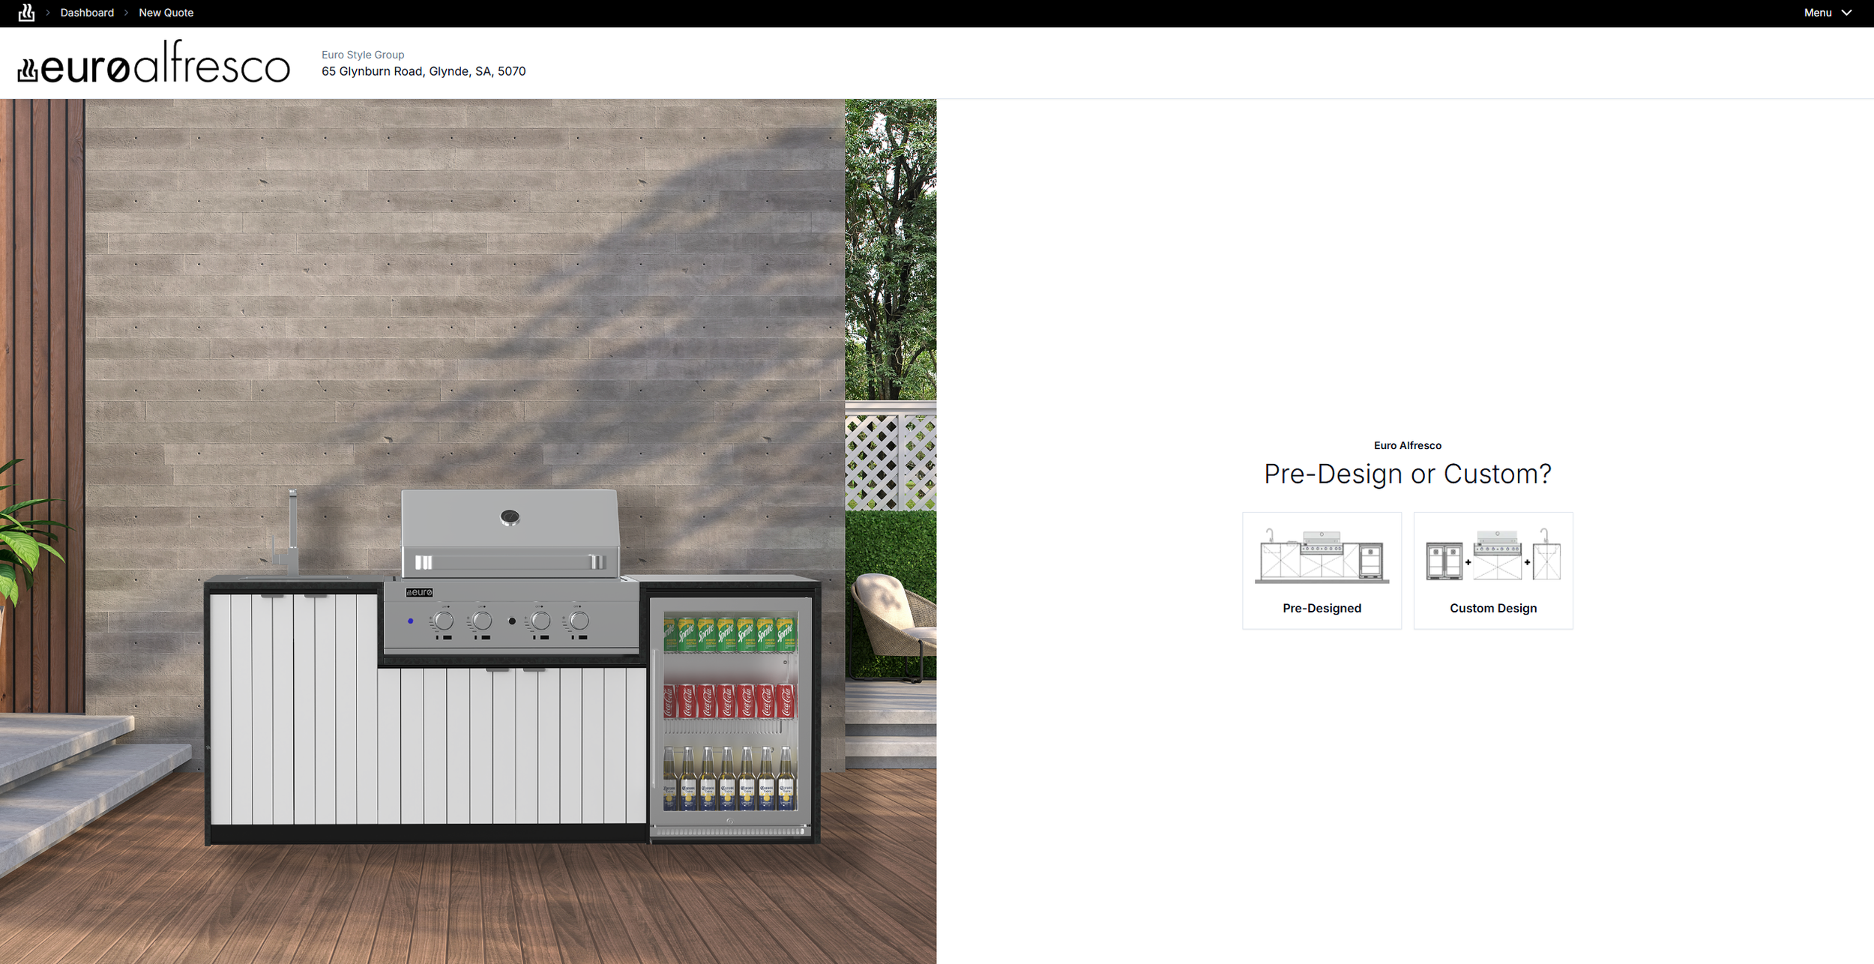Click the sink cabinet icon in Custom Design
This screenshot has height=964, width=1874.
(x=1546, y=555)
